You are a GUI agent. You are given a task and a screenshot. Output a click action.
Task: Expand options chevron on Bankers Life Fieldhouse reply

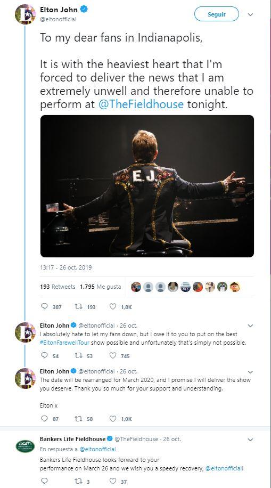[x=250, y=440]
